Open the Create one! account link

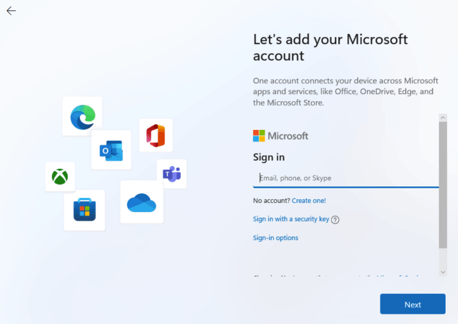(x=309, y=200)
